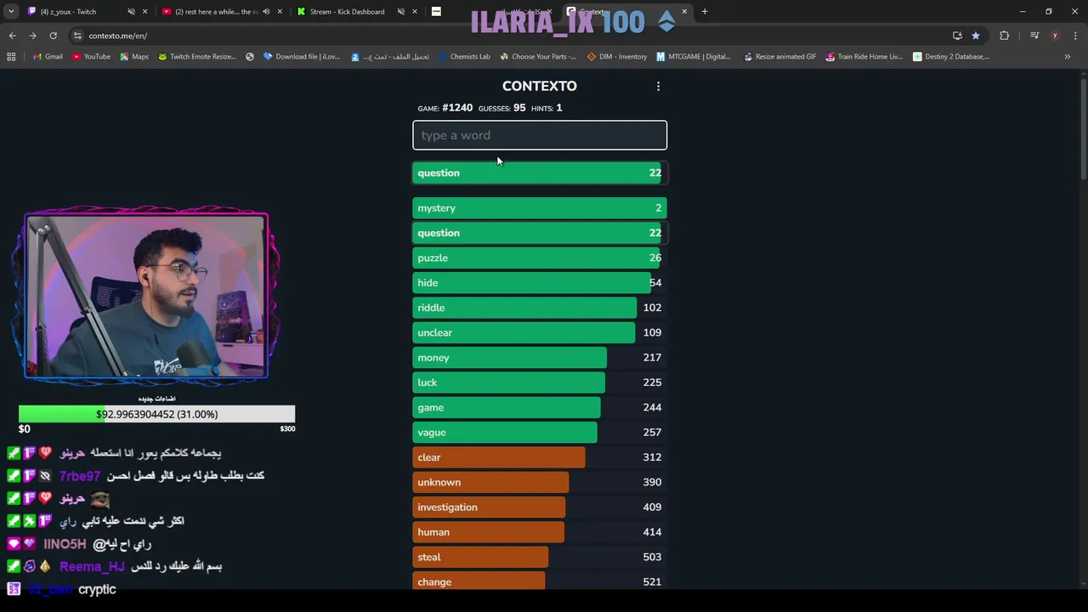Select the 'unknown' guess row ranked 390
The height and width of the screenshot is (612, 1088).
pos(540,482)
